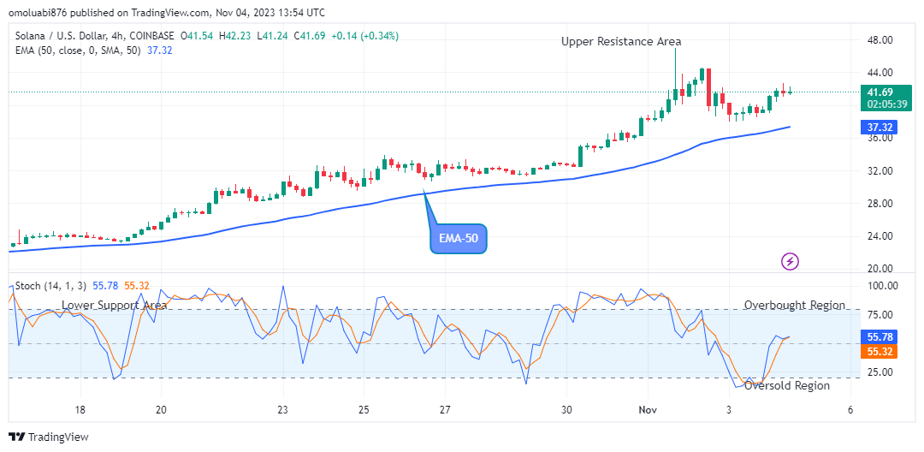Click the 48.00 label on price axis

coord(880,40)
